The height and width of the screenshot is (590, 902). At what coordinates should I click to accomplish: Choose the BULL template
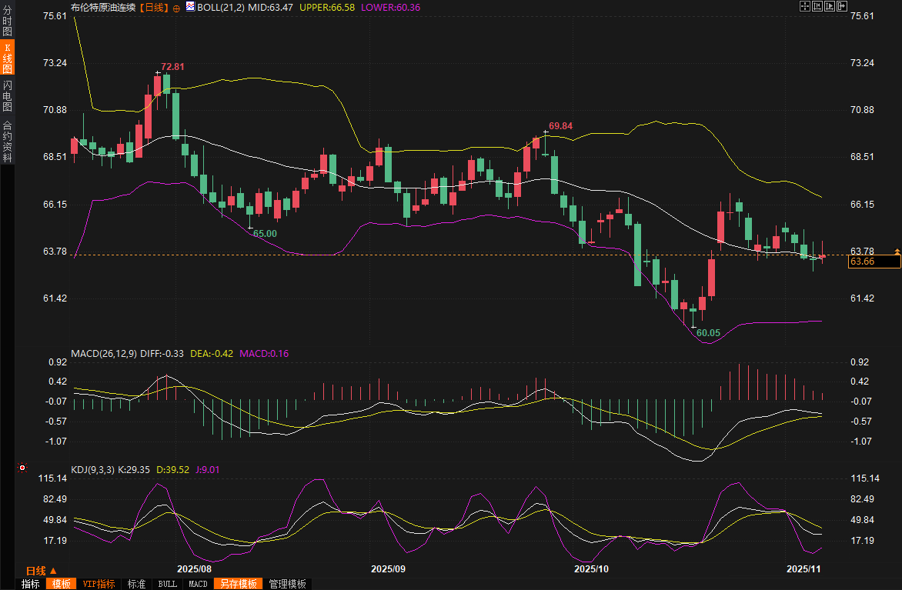pos(168,584)
